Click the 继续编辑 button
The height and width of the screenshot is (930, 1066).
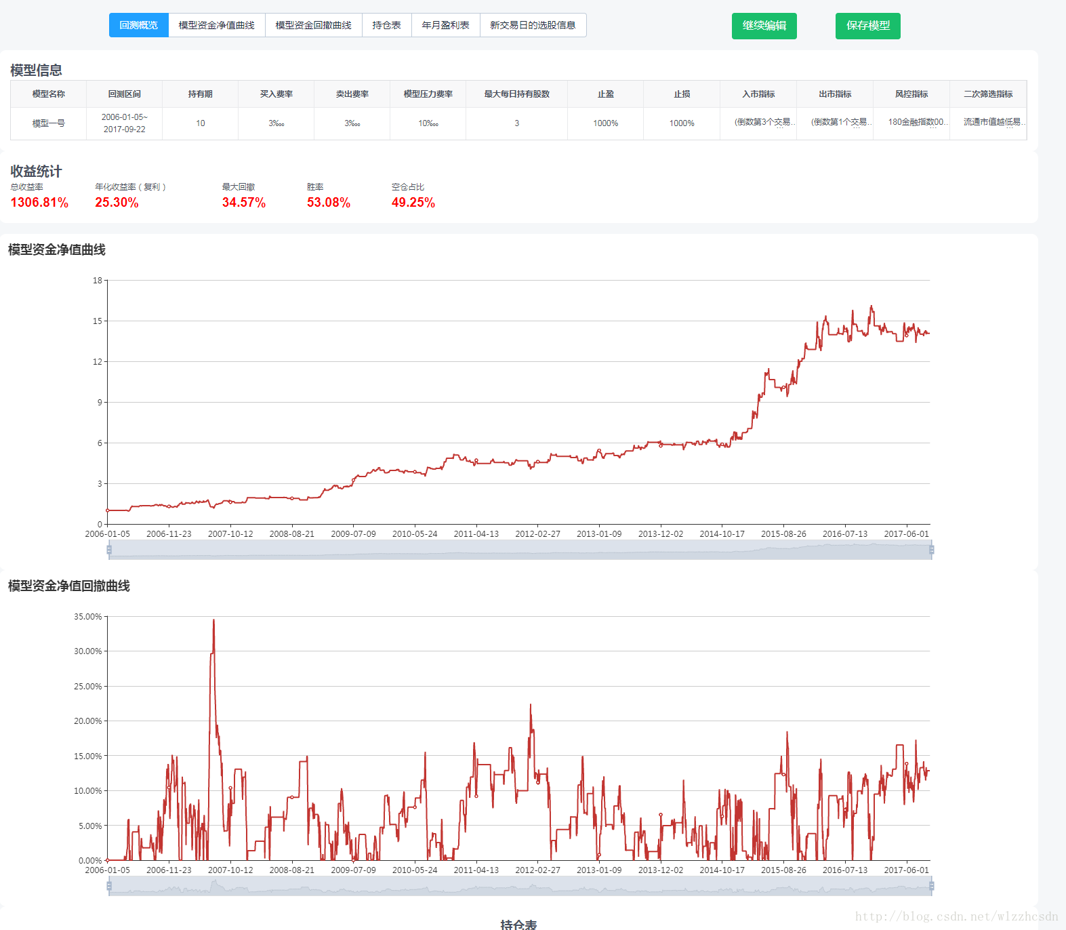pyautogui.click(x=764, y=26)
